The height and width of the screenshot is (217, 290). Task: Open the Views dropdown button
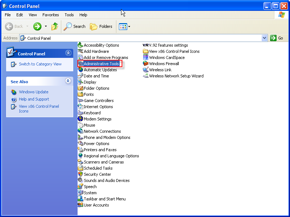(x=125, y=26)
